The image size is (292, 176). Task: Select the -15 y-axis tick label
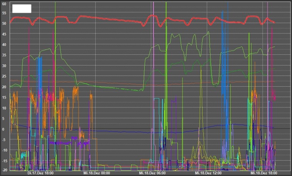pyautogui.click(x=4, y=161)
